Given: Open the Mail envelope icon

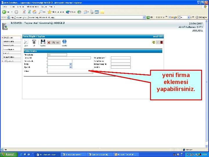Looking at the screenshot, I should pyautogui.click(x=85, y=12).
